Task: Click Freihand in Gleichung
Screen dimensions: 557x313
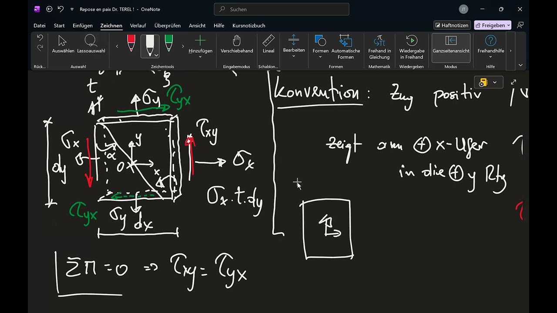Action: [379, 47]
